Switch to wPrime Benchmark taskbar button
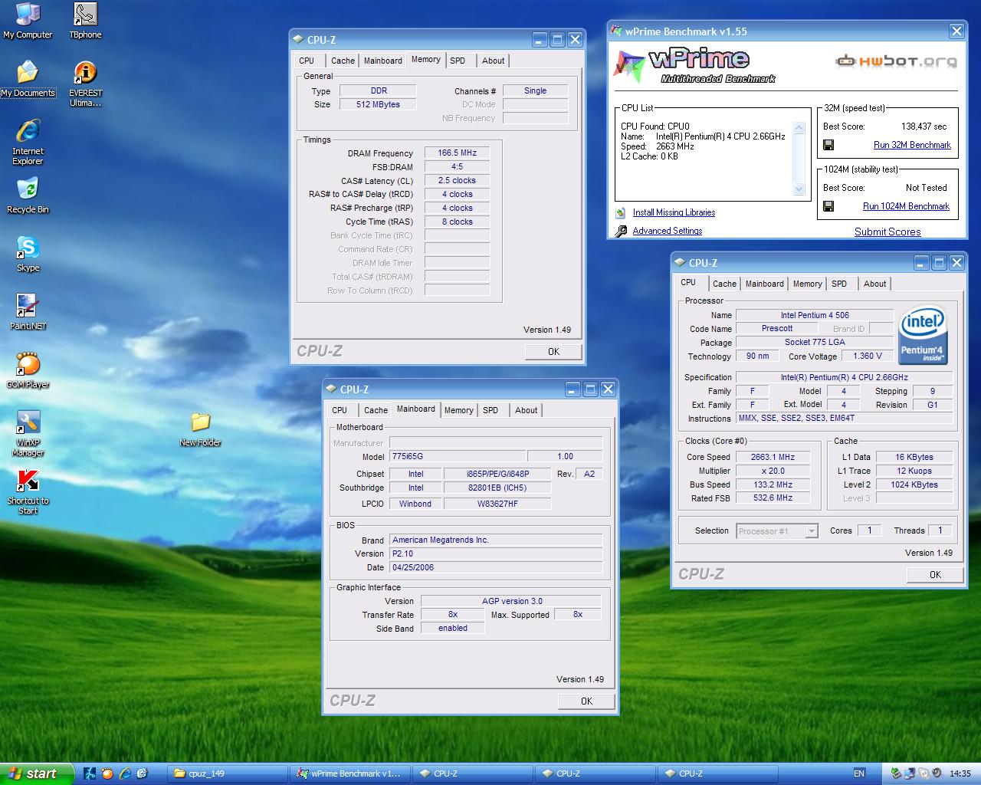The width and height of the screenshot is (981, 785). point(350,774)
